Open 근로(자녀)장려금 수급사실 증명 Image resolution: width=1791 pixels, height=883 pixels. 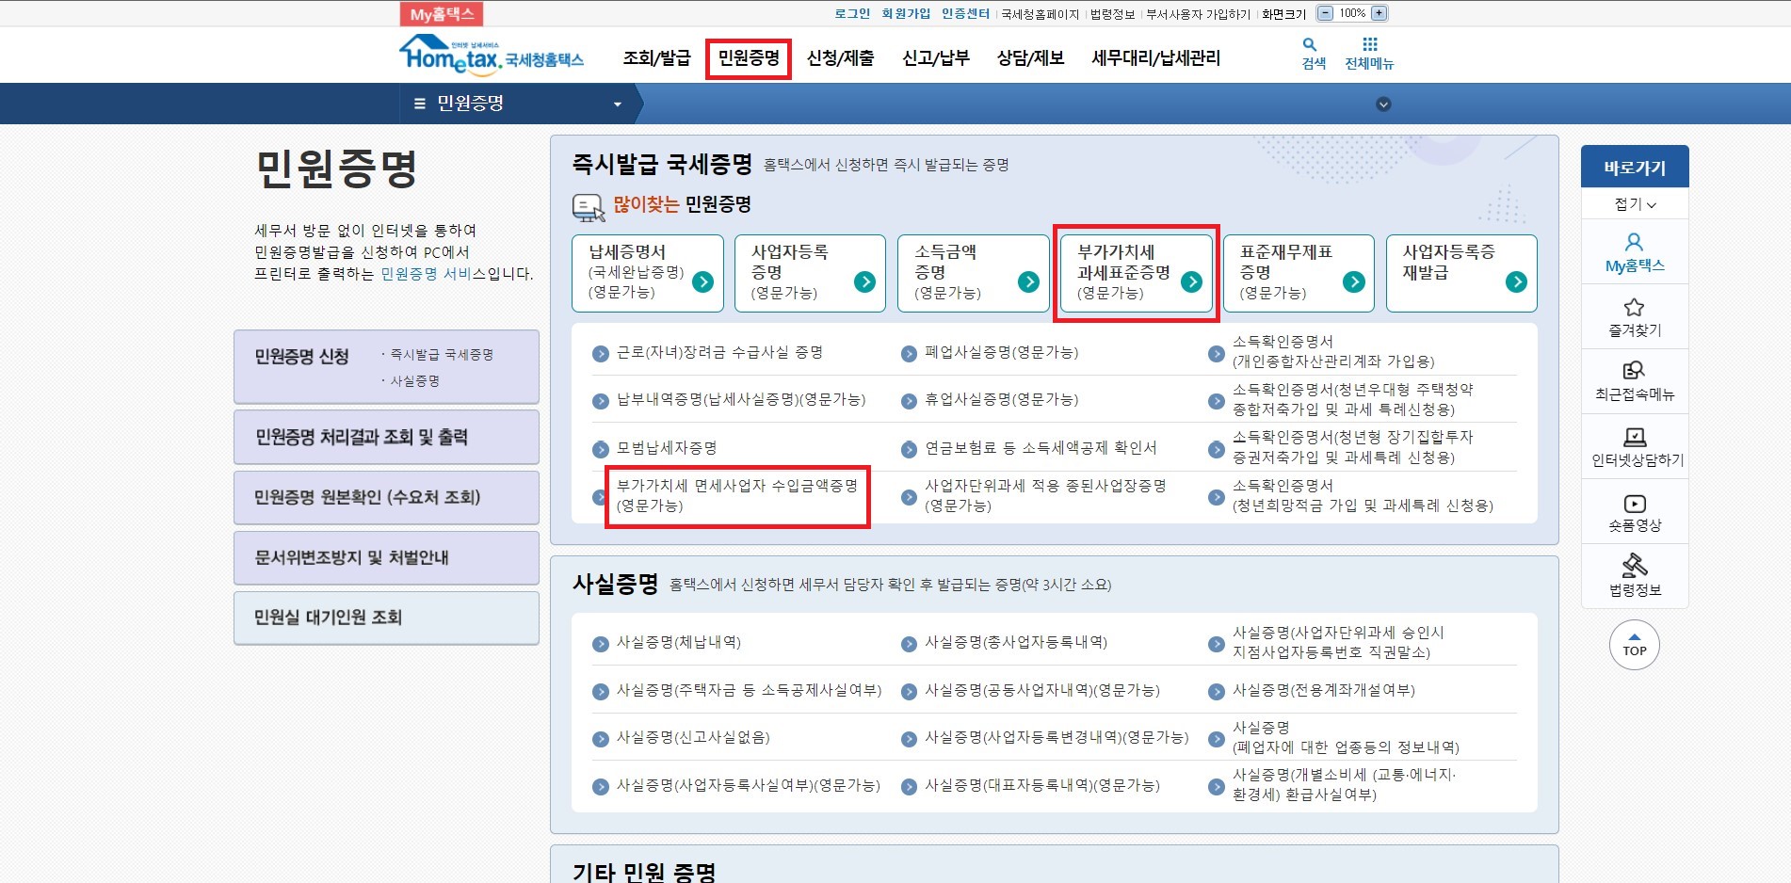719,352
